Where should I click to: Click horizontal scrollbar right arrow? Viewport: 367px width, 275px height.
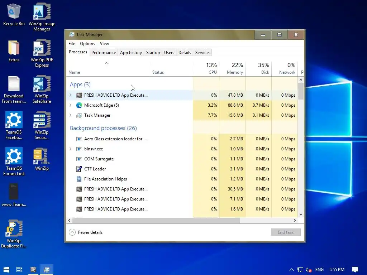click(x=295, y=220)
